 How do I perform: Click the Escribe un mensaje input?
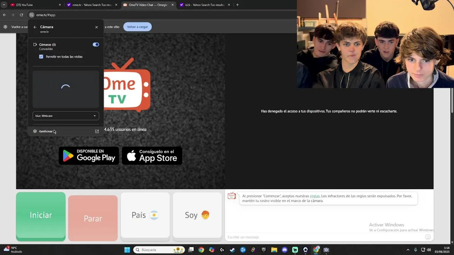(325, 237)
